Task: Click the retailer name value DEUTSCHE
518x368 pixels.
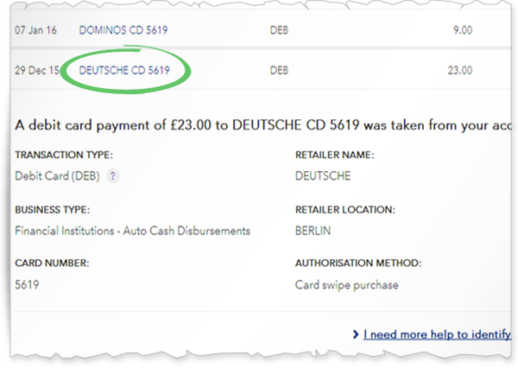Action: click(323, 176)
